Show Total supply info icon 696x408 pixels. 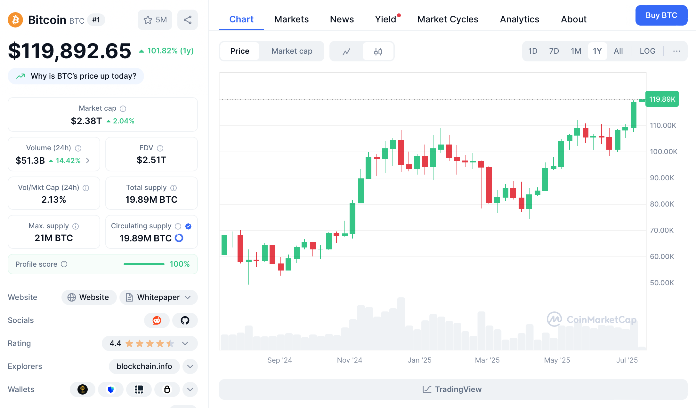174,188
